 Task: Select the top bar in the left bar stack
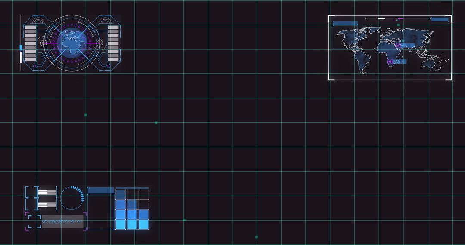[x=31, y=28]
